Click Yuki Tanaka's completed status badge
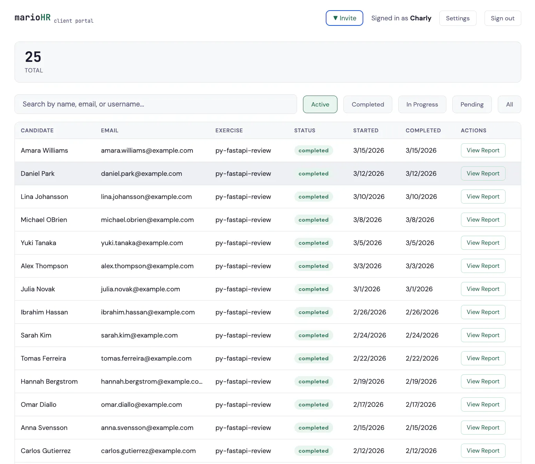The width and height of the screenshot is (535, 464). point(314,243)
